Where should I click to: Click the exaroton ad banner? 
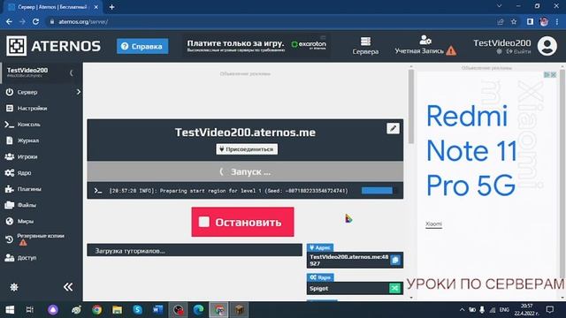tap(256, 46)
